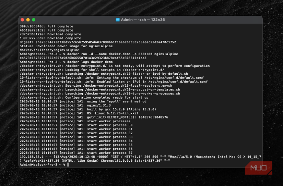Click the 'using the "epoll" event method' line
Screen dimensions: 283x186
pyautogui.click(x=83, y=101)
